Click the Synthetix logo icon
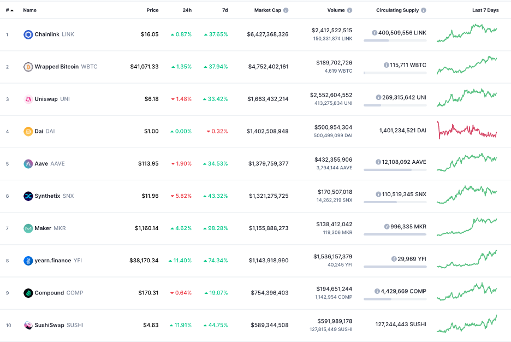Image resolution: width=511 pixels, height=342 pixels. coord(28,196)
